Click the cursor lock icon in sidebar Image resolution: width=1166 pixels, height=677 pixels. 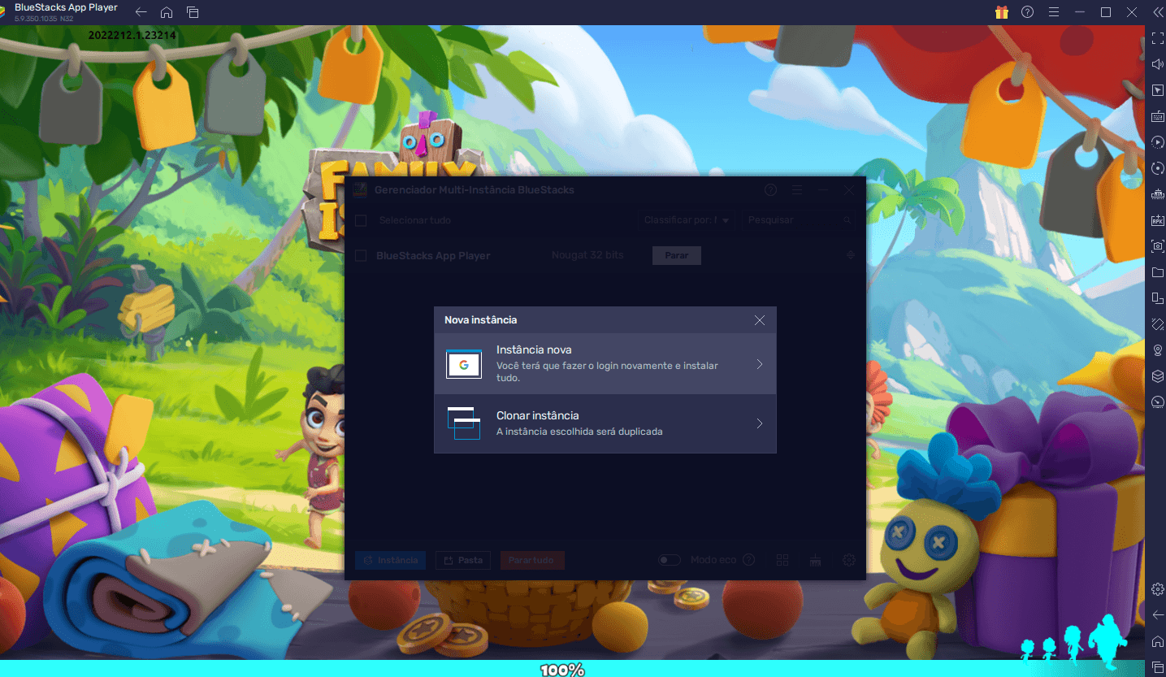click(x=1158, y=90)
